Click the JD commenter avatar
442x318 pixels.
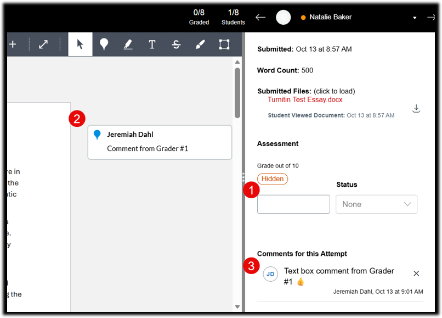tap(270, 274)
